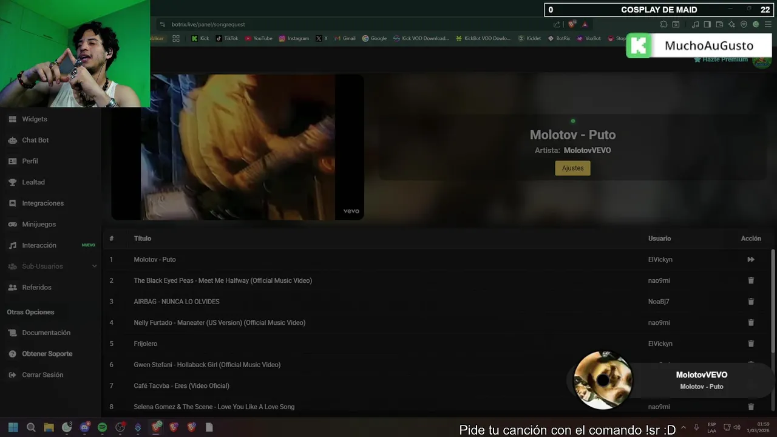Image resolution: width=777 pixels, height=437 pixels.
Task: Open browser extensions puzzle icon
Action: [x=663, y=24]
